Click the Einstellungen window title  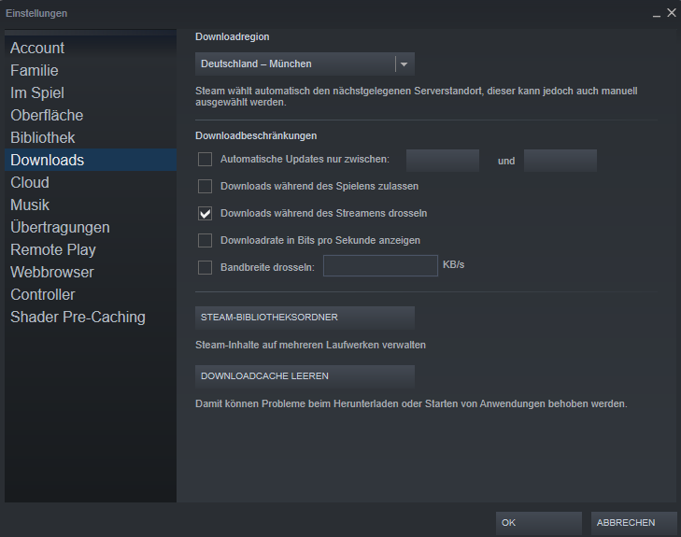click(x=36, y=13)
